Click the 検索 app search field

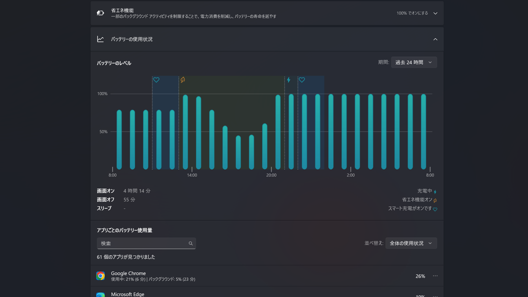[146, 243]
